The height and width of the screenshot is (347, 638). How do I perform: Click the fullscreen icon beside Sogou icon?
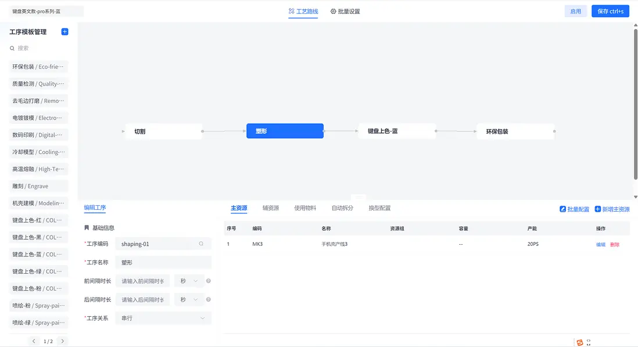[x=589, y=342]
